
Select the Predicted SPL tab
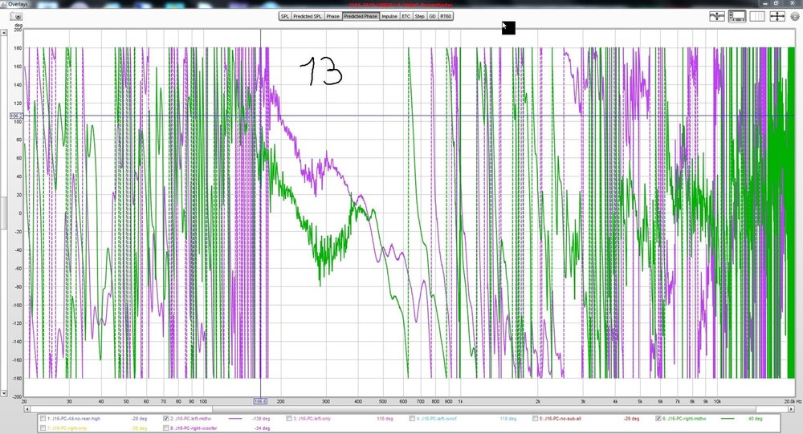coord(308,16)
